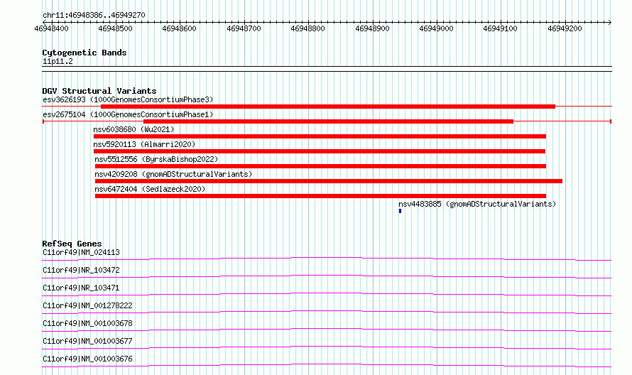Click the 11p11.2 cytogenetic band label
The height and width of the screenshot is (375, 632).
(x=58, y=61)
